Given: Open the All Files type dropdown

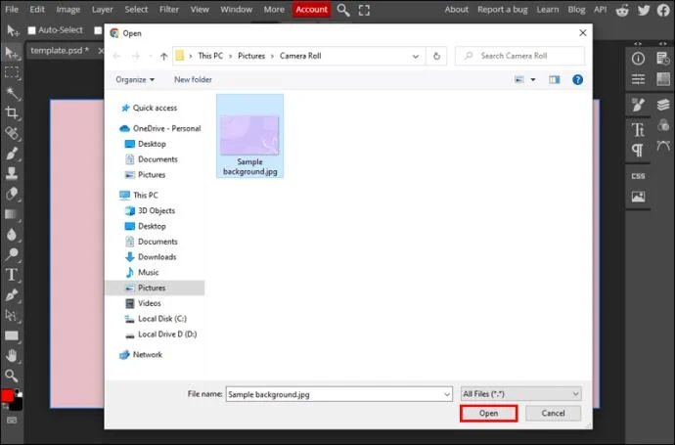Looking at the screenshot, I should click(520, 394).
